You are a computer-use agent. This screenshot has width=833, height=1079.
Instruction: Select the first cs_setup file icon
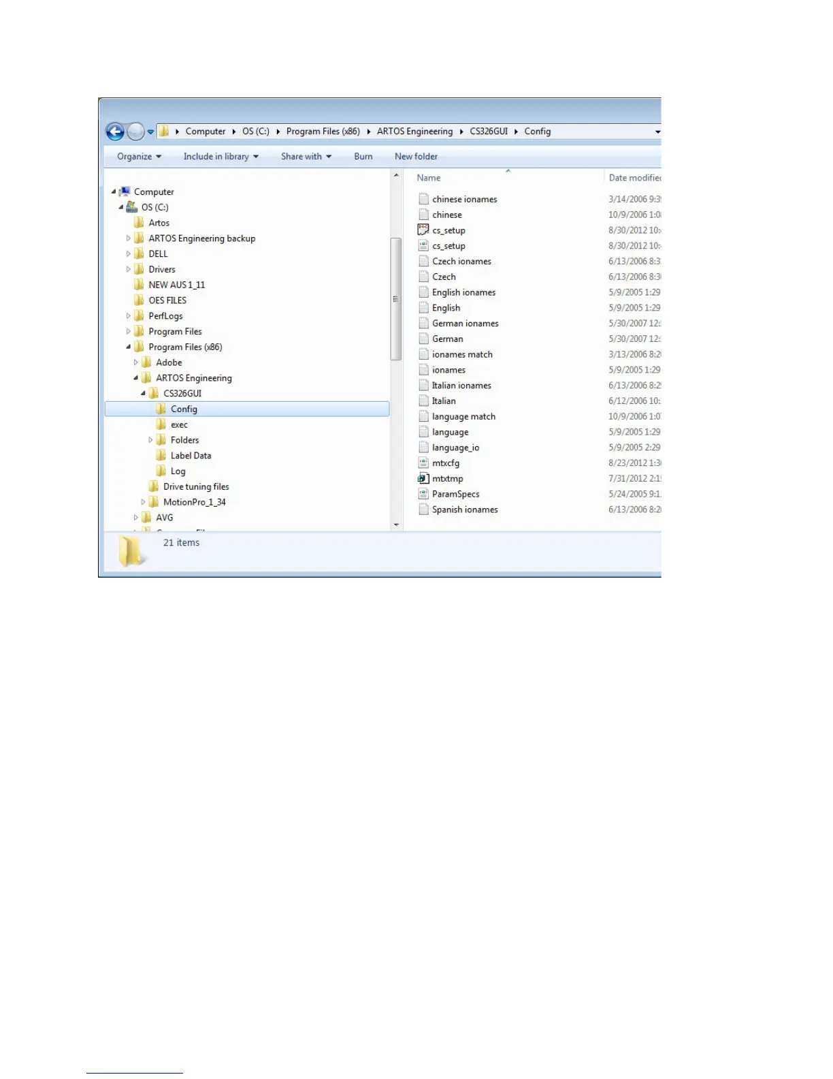click(423, 230)
